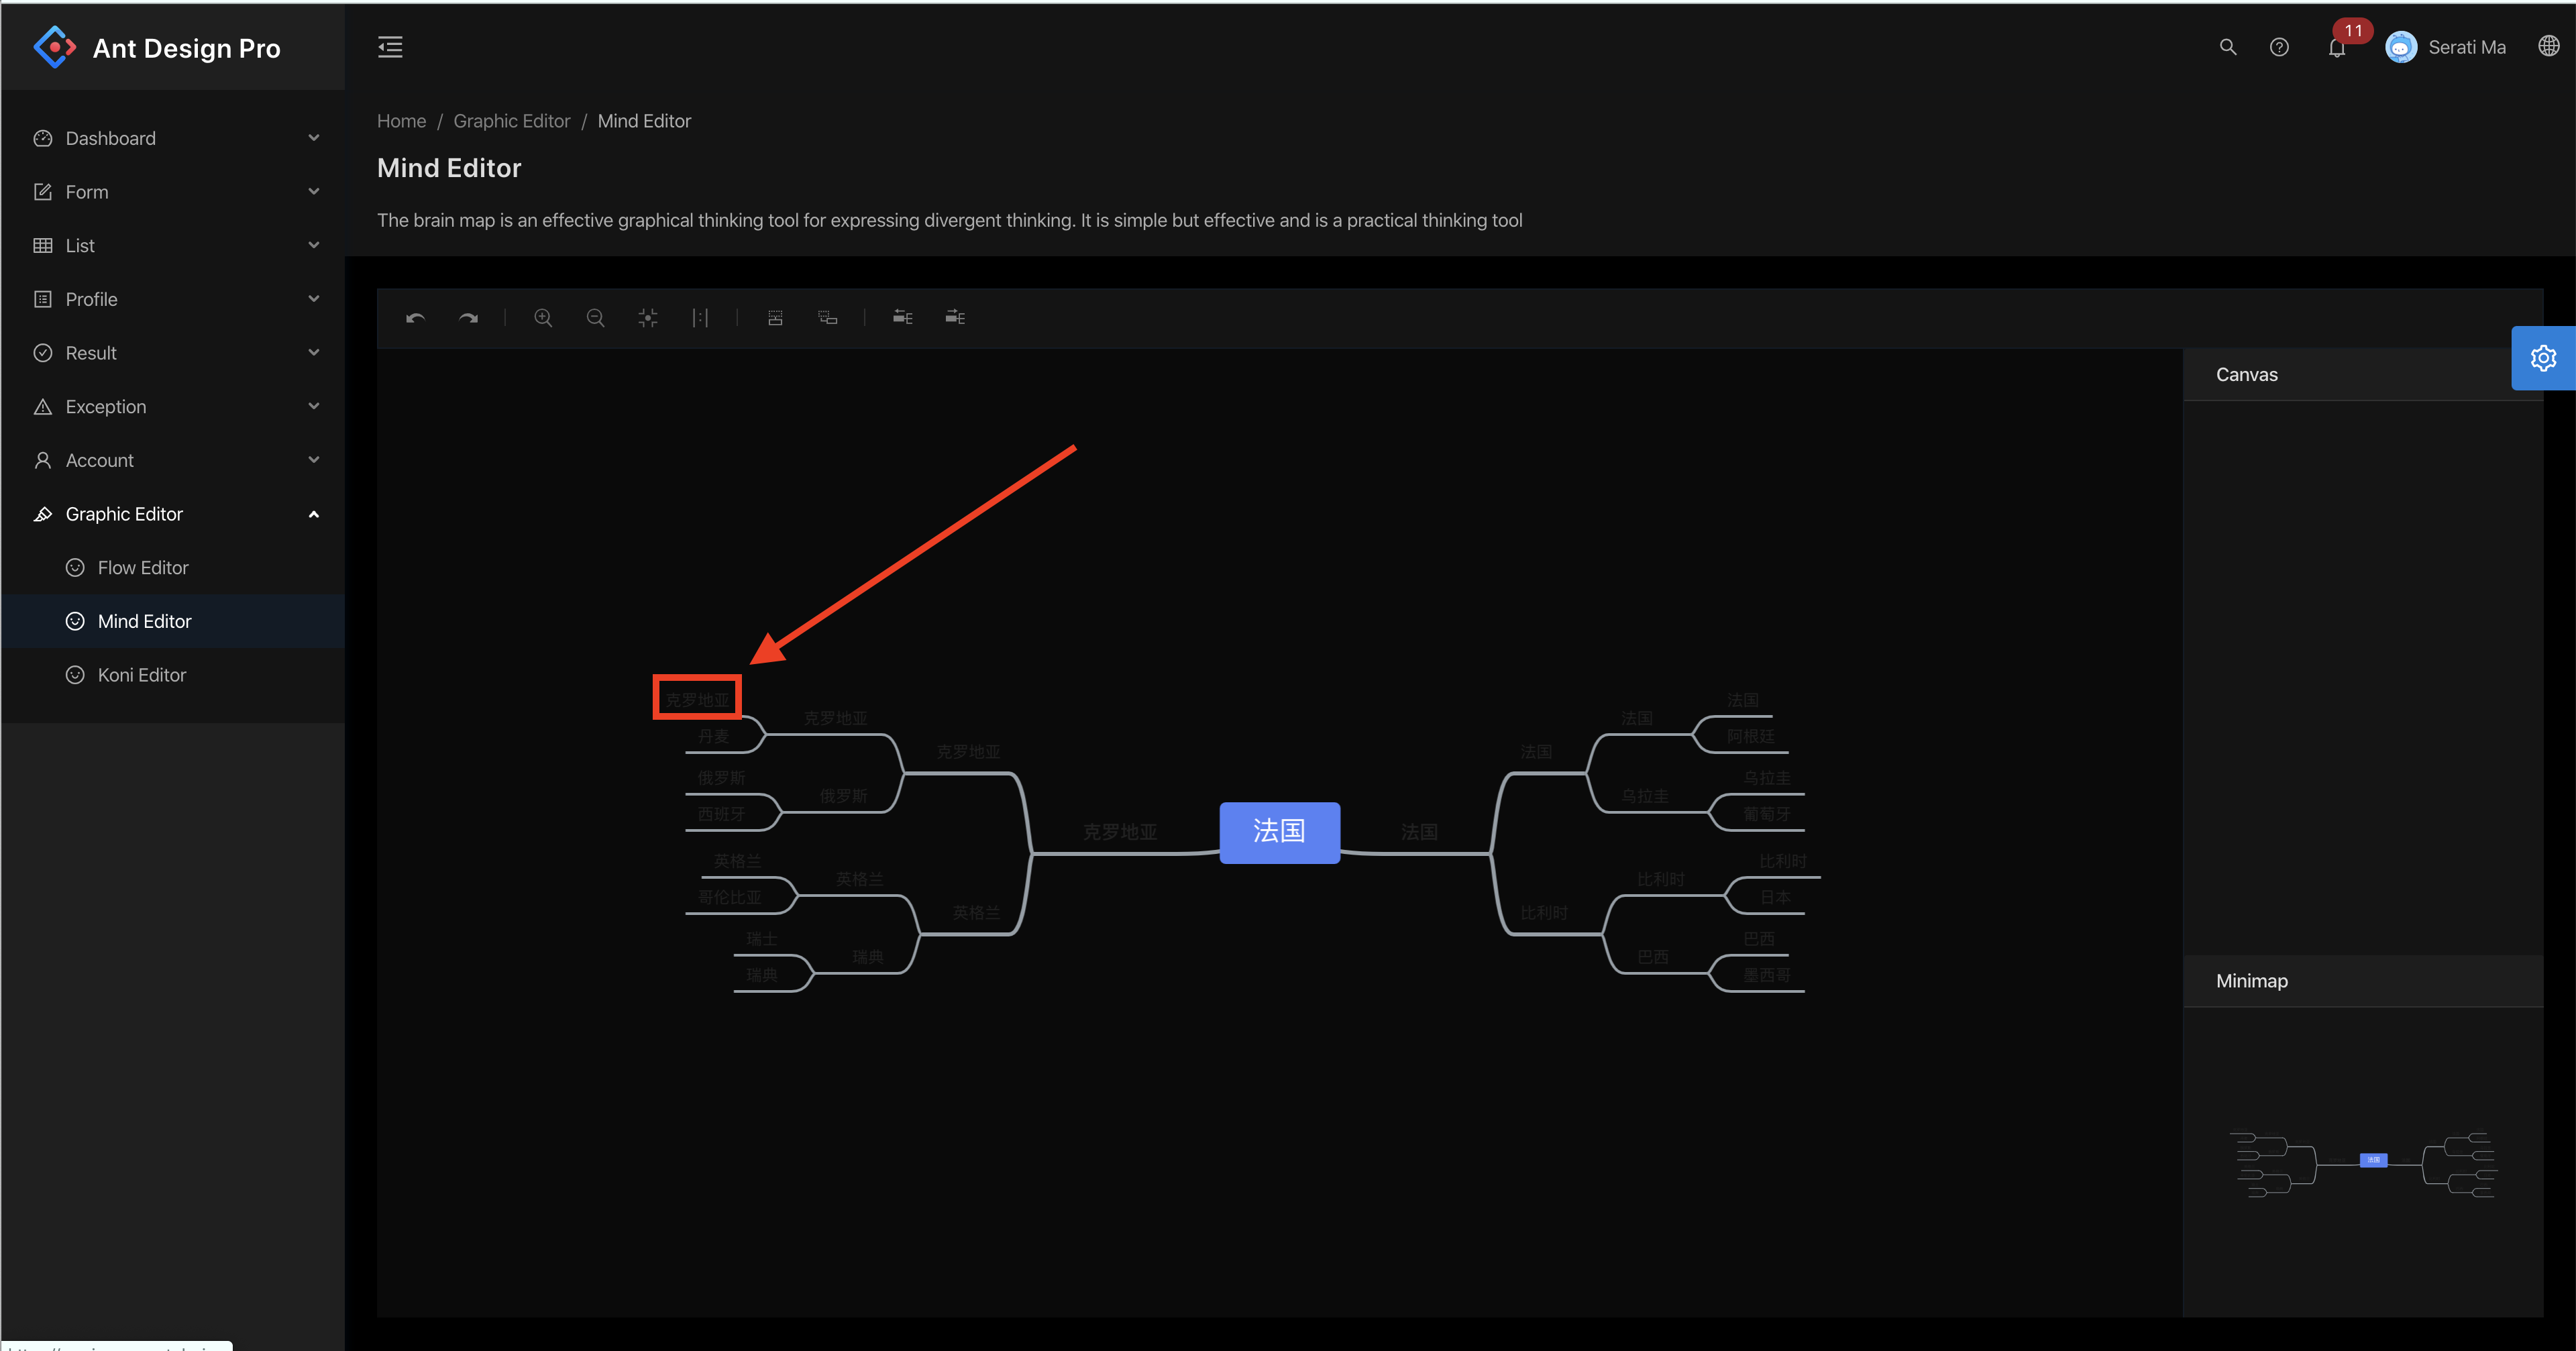Viewport: 2576px width, 1351px height.
Task: Go to Home via the breadcrumb
Action: click(x=401, y=120)
